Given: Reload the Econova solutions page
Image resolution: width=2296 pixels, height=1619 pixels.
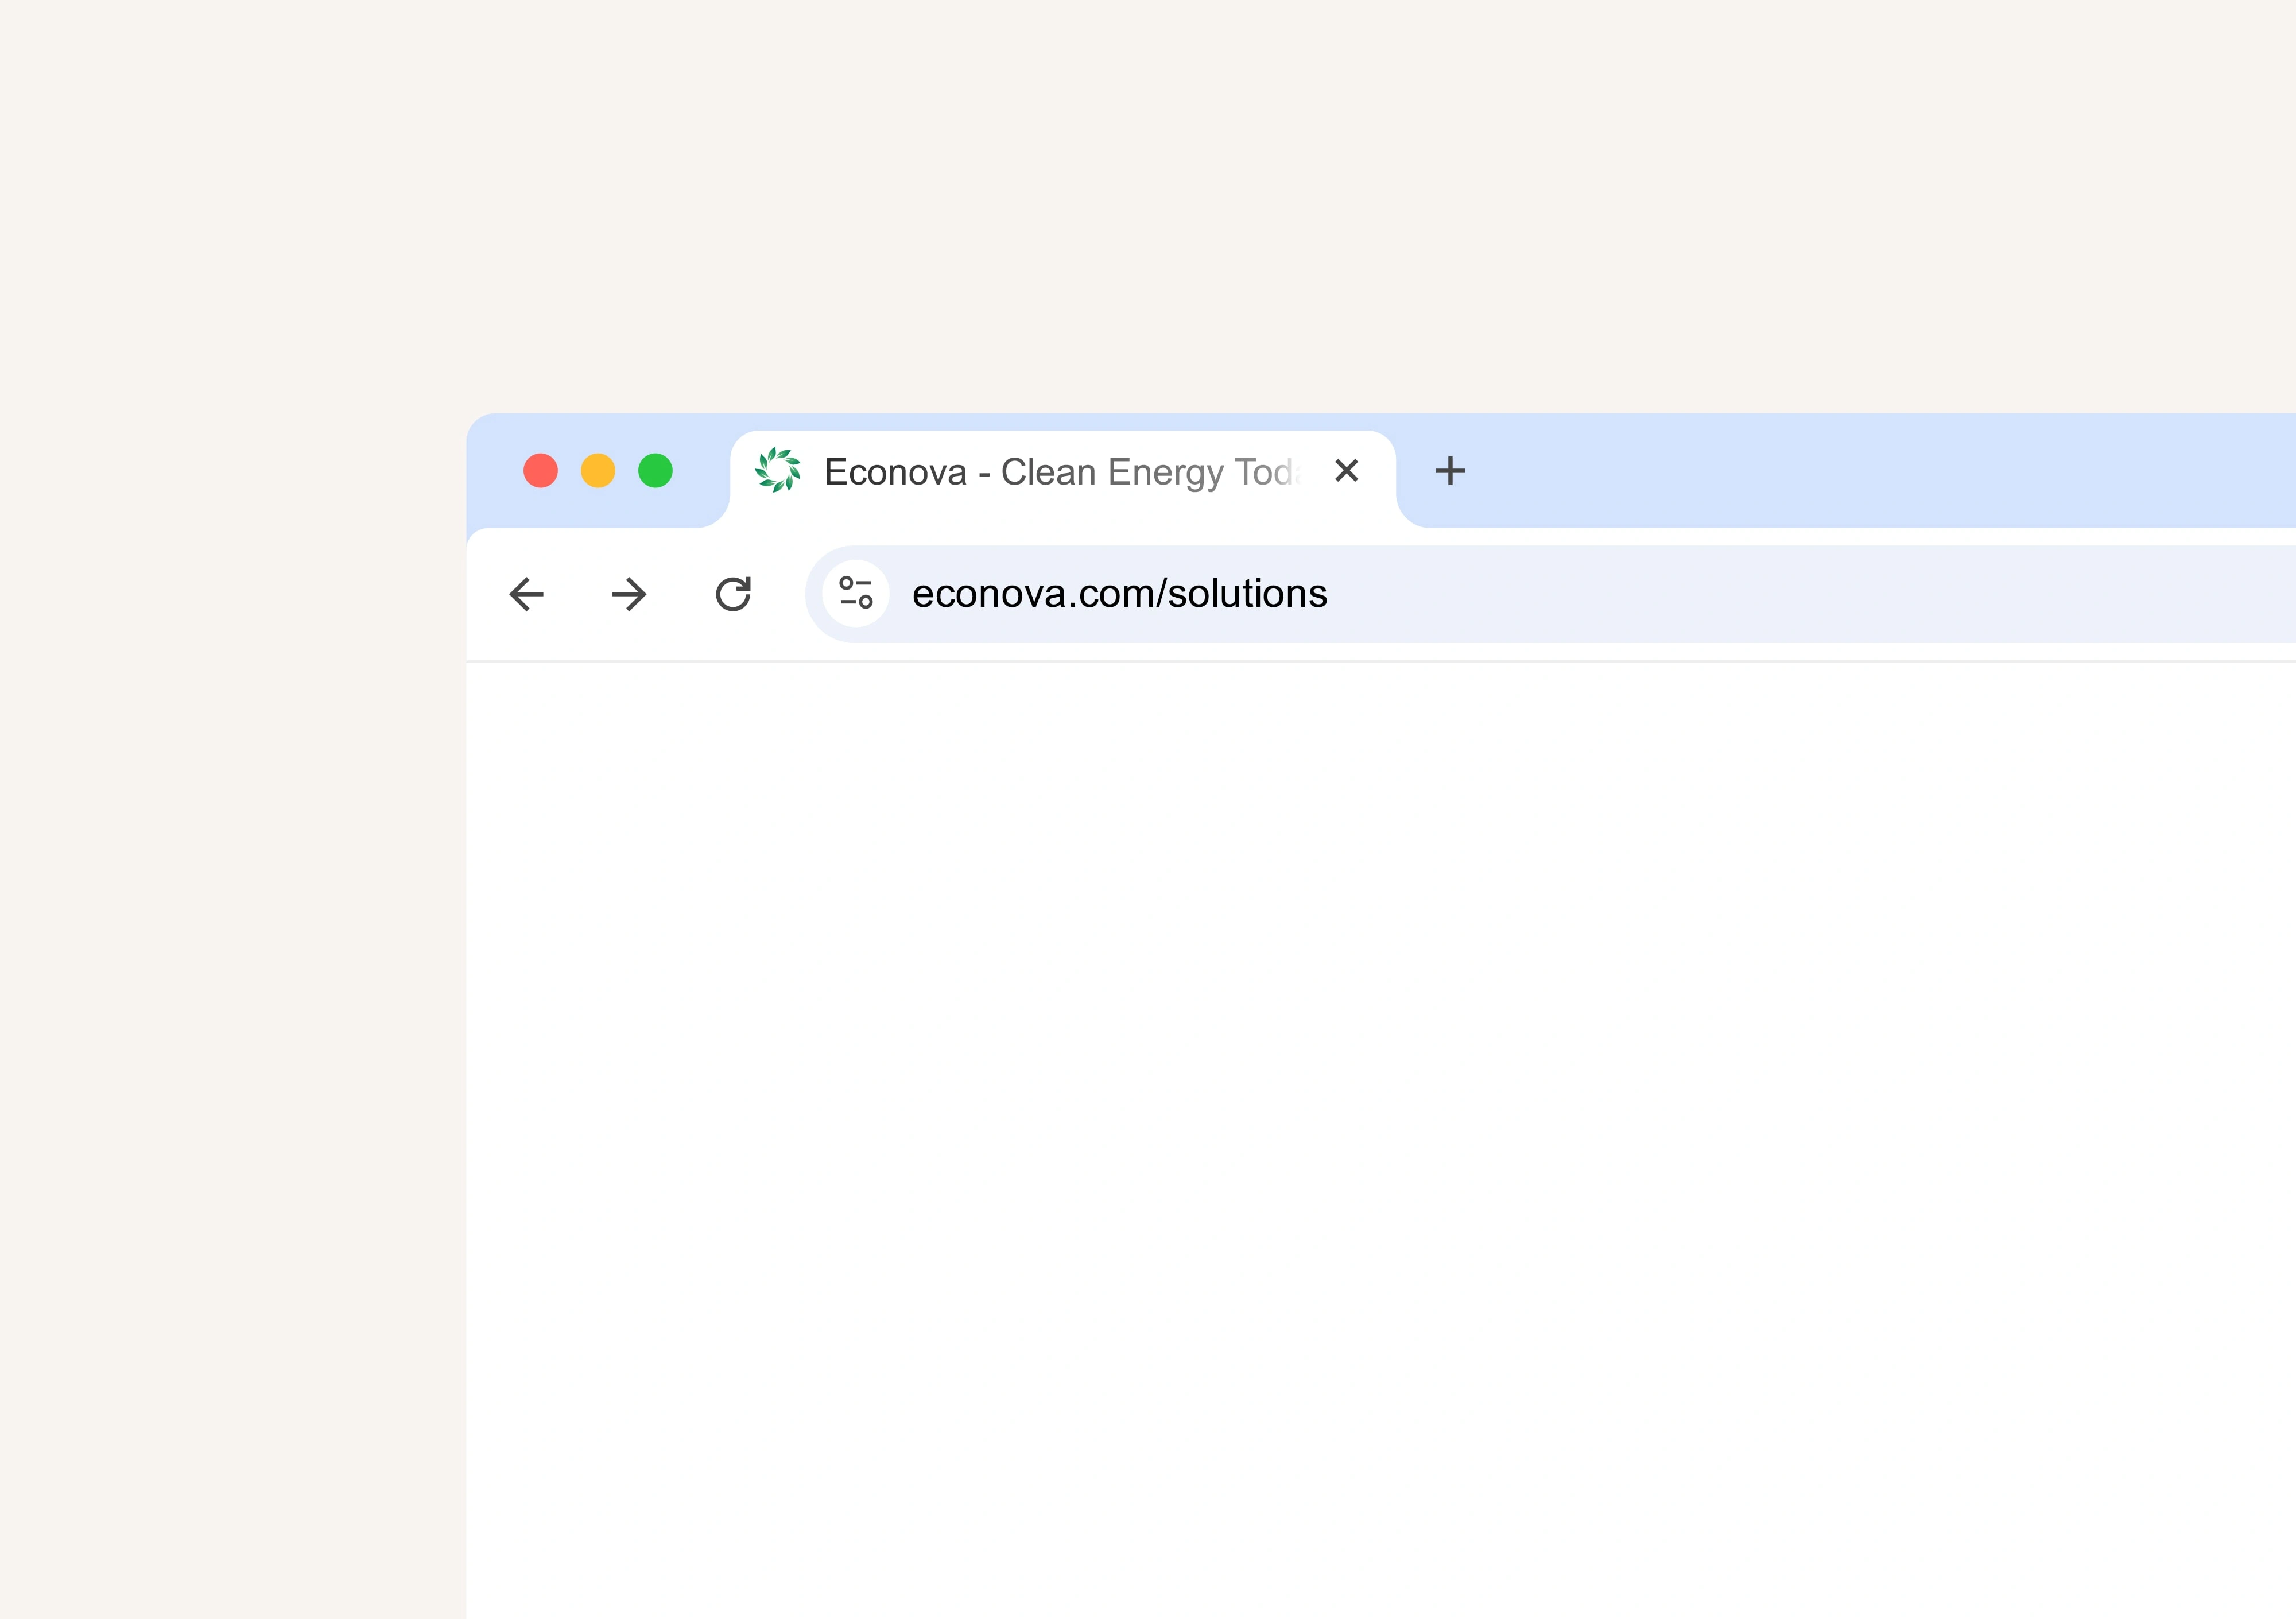Looking at the screenshot, I should click(733, 594).
